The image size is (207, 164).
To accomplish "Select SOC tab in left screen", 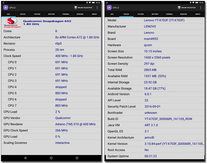I will click(x=9, y=14).
